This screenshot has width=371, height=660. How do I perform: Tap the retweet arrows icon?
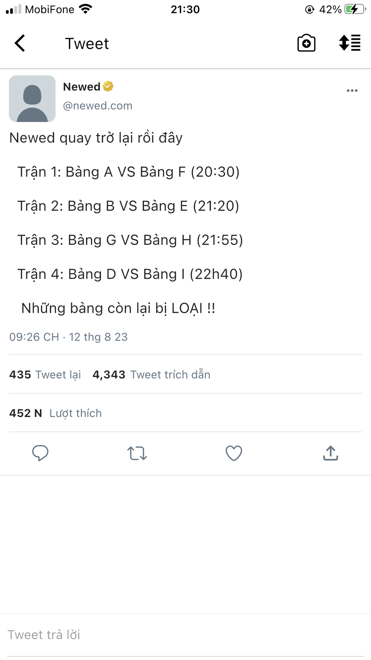coord(137,453)
